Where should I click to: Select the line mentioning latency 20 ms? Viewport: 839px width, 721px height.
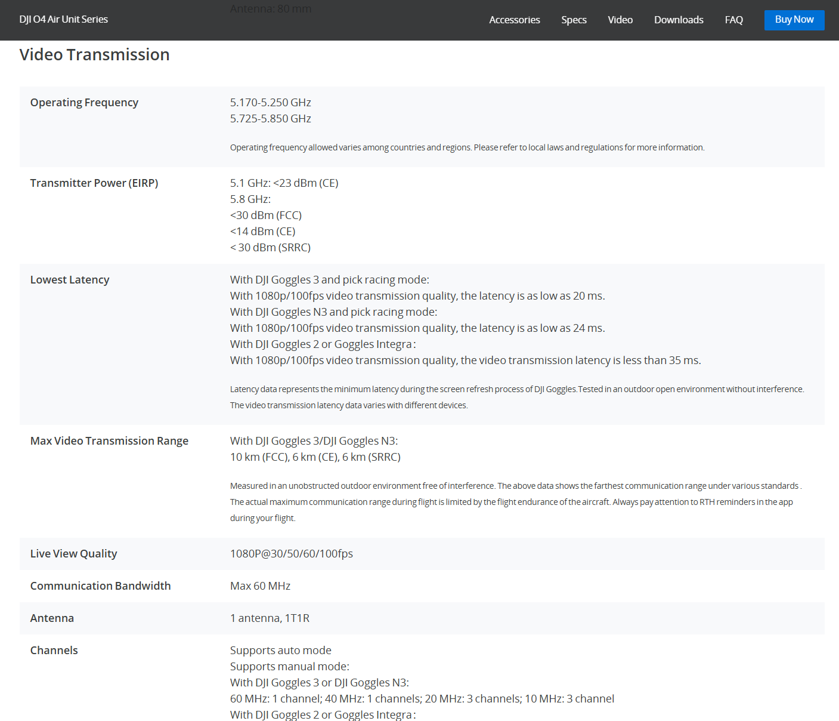[417, 296]
